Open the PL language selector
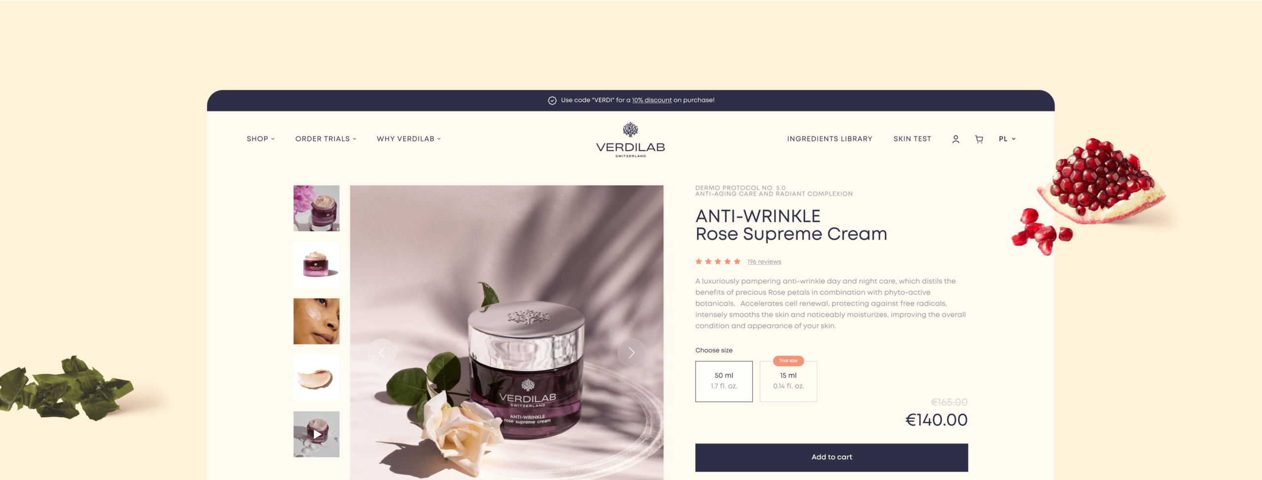This screenshot has height=480, width=1262. click(1007, 139)
